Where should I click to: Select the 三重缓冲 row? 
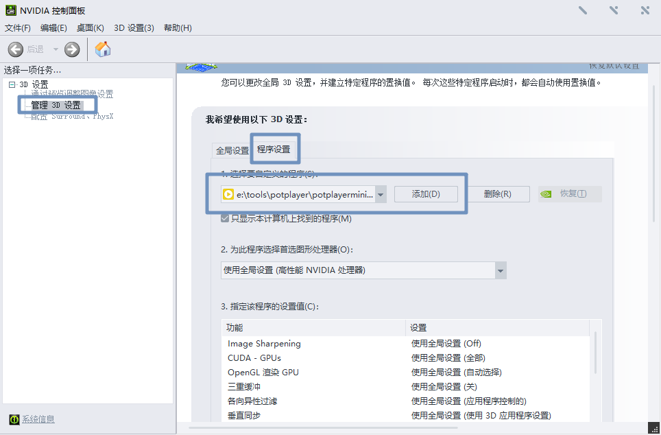click(405, 386)
